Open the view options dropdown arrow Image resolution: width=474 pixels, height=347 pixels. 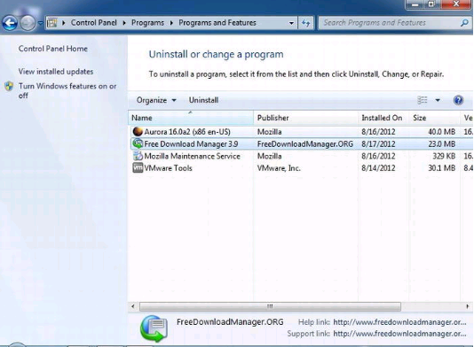pos(438,100)
